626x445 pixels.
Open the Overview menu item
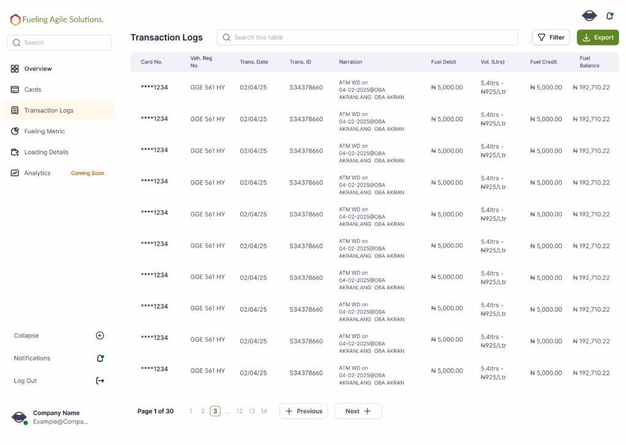[x=38, y=69]
